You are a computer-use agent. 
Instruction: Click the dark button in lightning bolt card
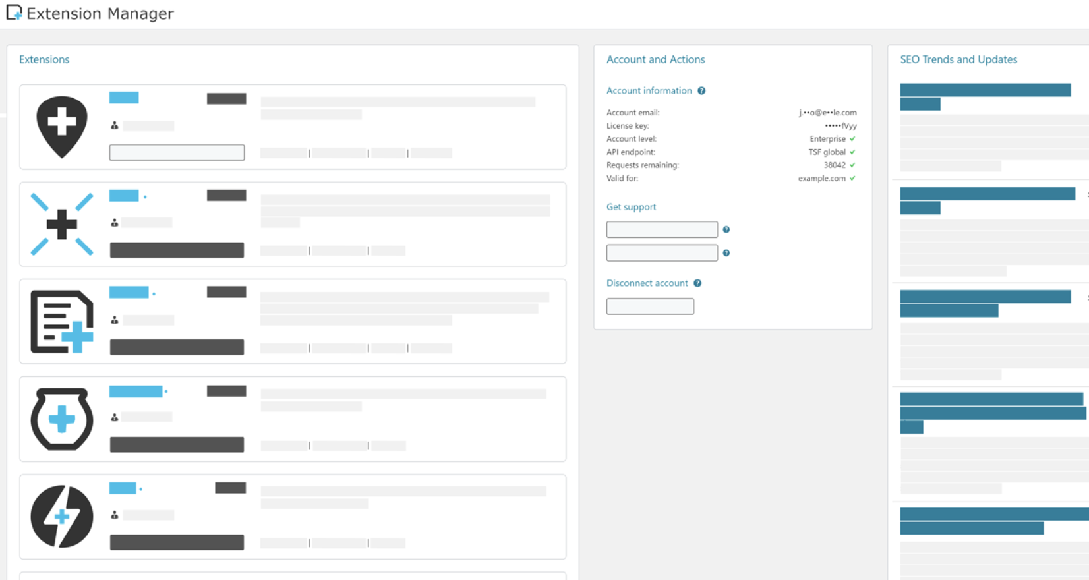pos(177,542)
